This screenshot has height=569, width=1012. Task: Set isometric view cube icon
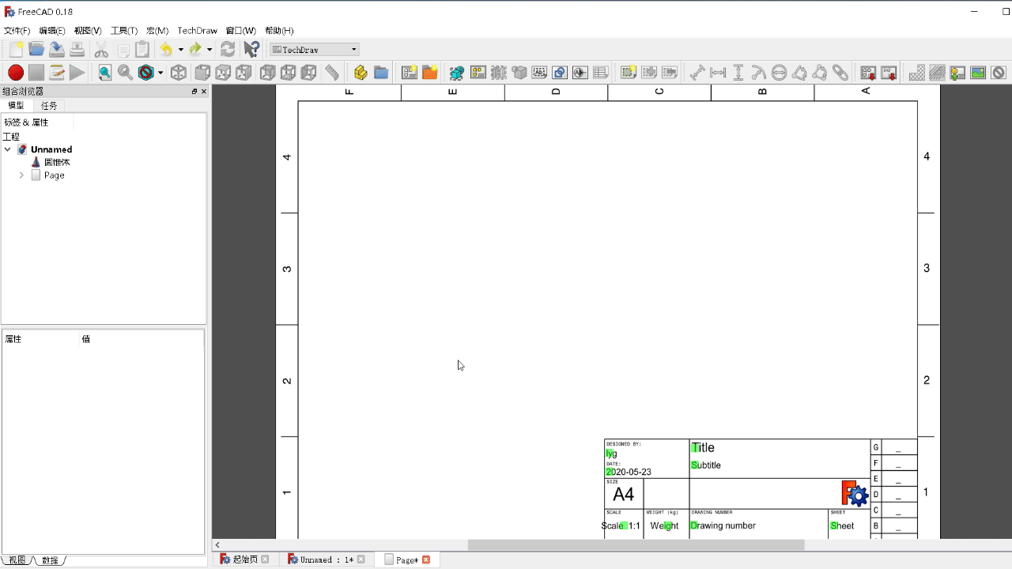pyautogui.click(x=179, y=73)
